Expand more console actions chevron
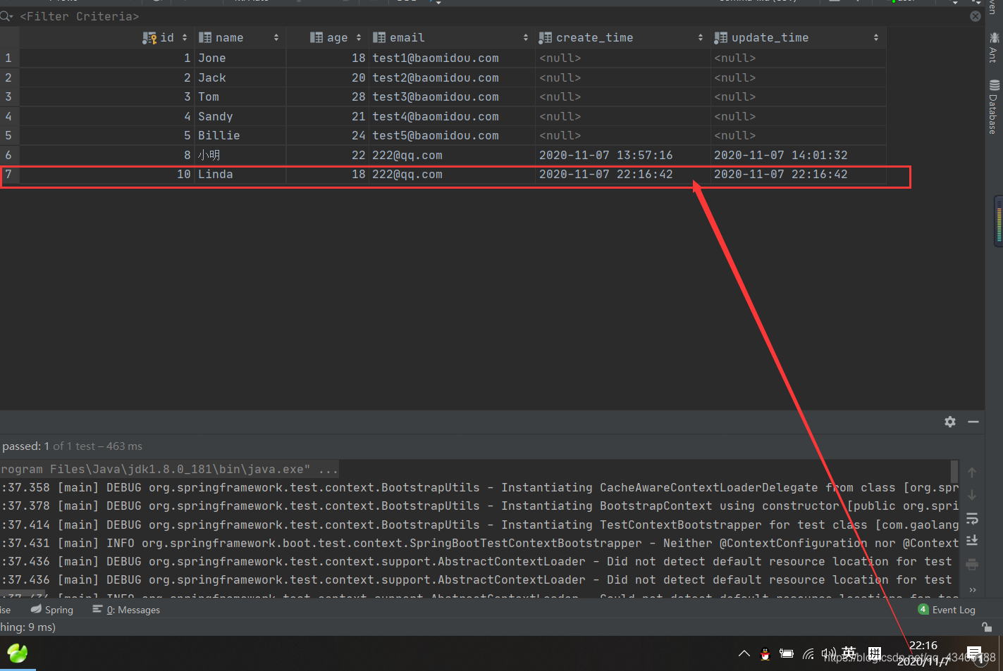 [973, 589]
